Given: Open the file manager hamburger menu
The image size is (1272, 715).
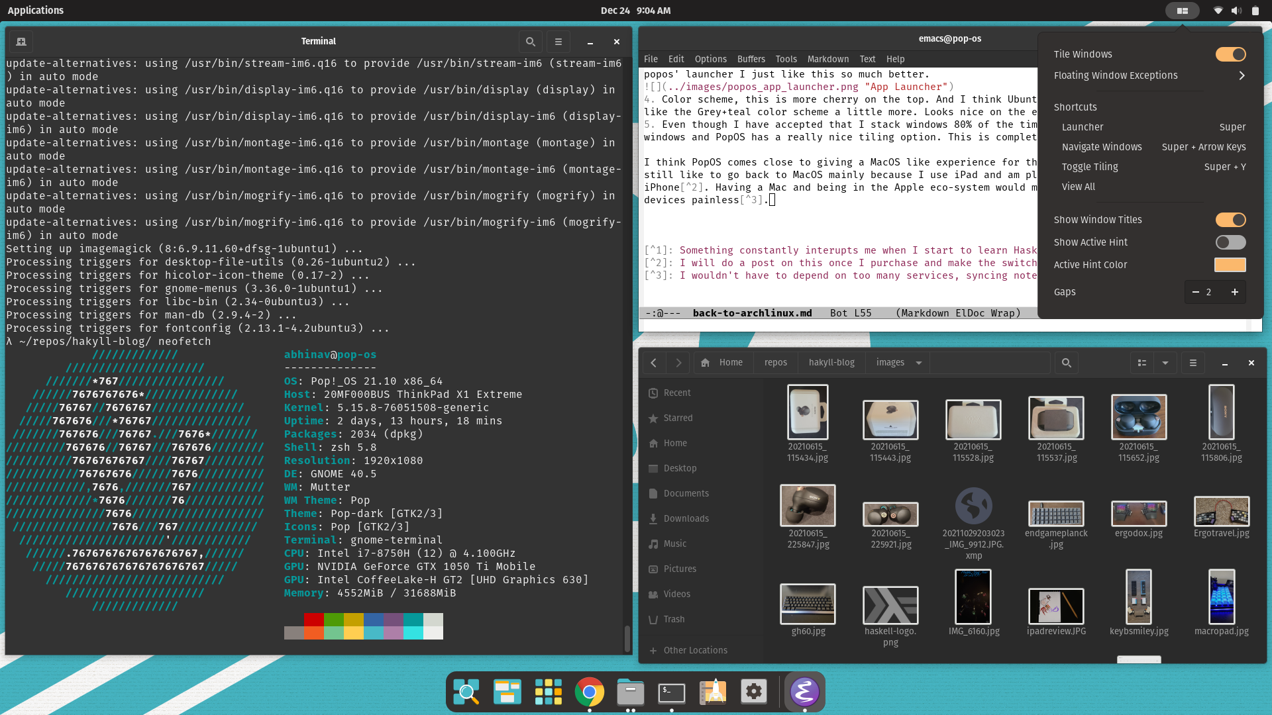Looking at the screenshot, I should [1192, 362].
